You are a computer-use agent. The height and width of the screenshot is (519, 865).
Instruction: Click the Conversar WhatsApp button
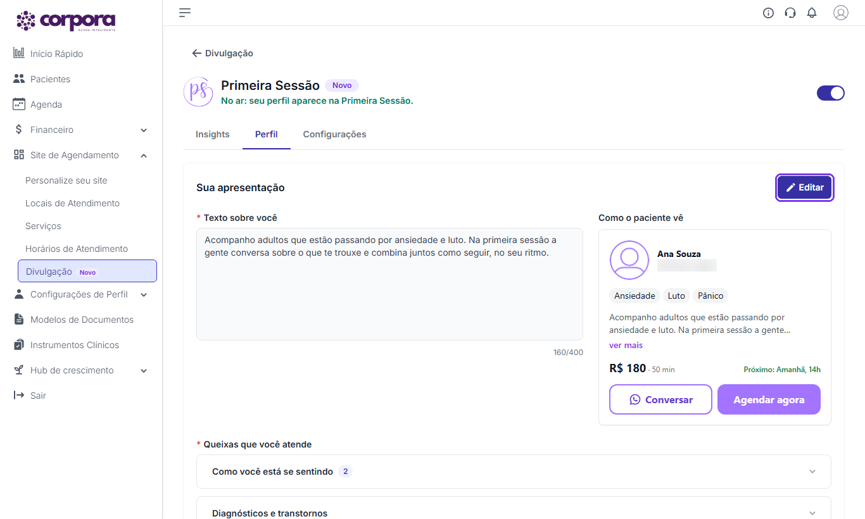660,399
